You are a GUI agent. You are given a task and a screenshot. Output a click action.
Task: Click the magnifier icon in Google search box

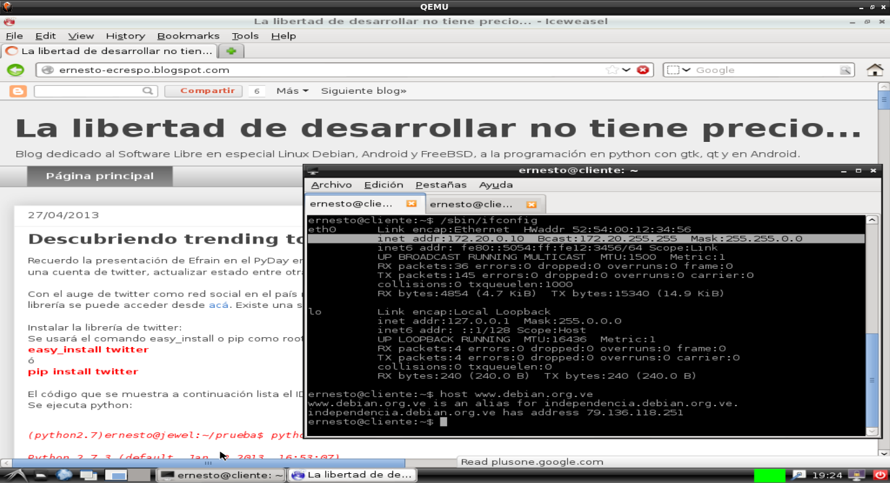845,70
